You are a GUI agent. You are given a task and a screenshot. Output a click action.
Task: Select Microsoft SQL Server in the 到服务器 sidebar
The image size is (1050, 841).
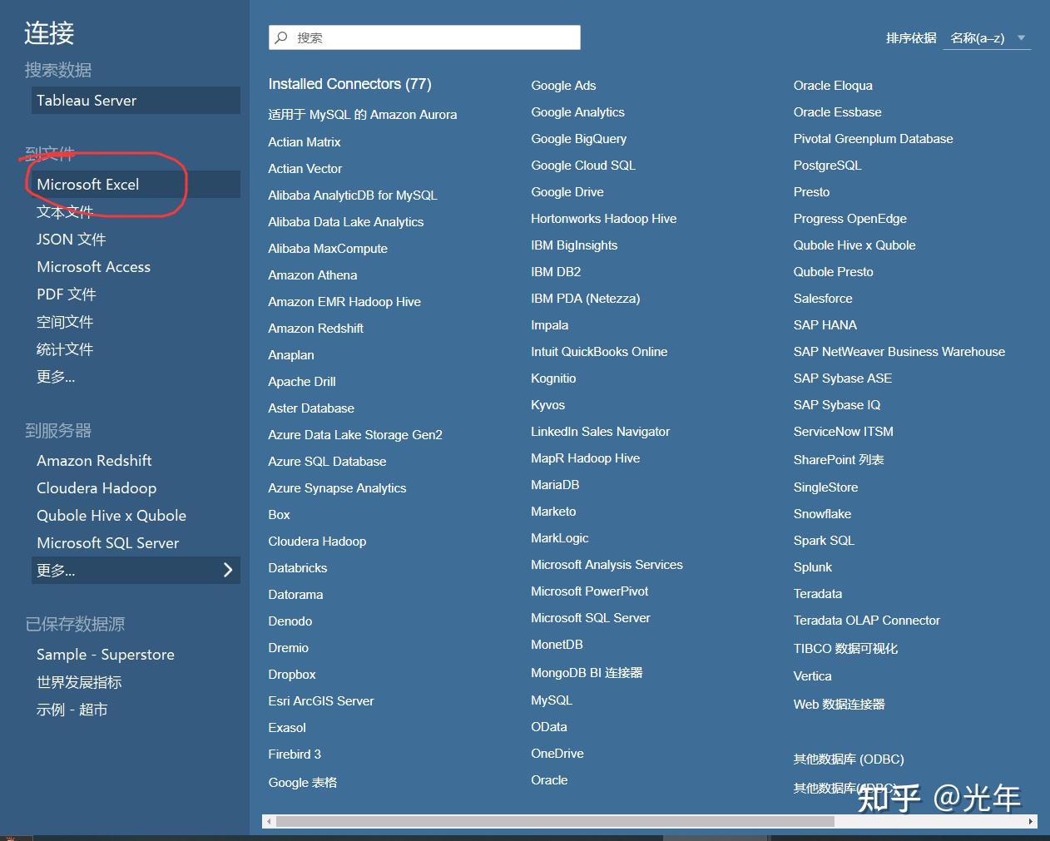108,543
